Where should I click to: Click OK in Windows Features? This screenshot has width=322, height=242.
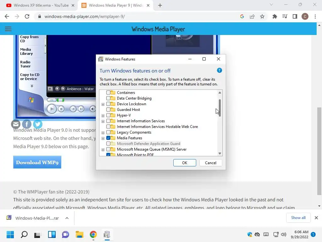click(x=185, y=163)
